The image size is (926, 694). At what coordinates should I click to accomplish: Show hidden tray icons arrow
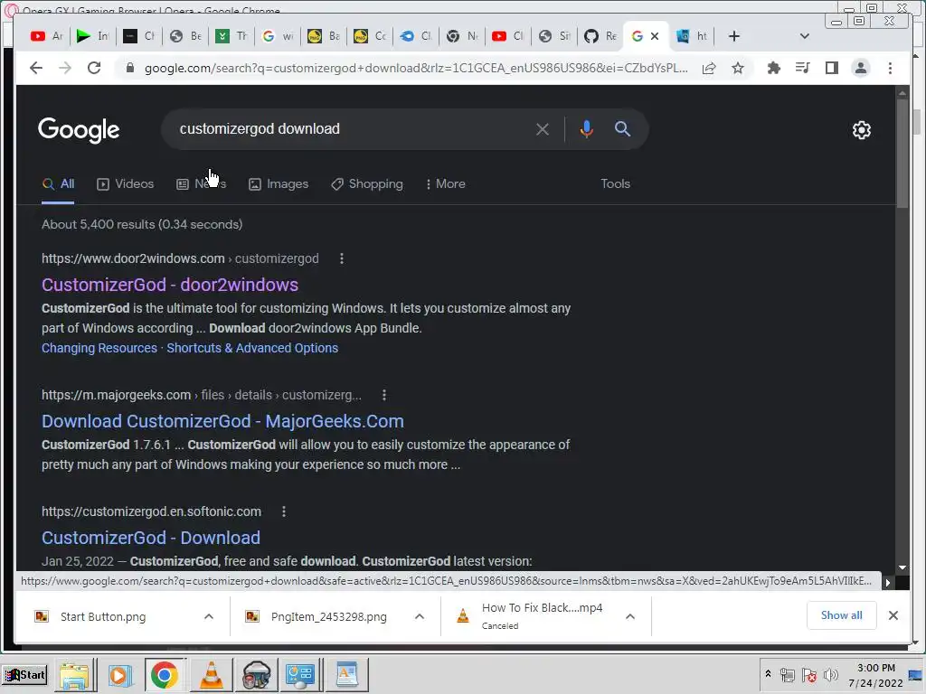768,674
